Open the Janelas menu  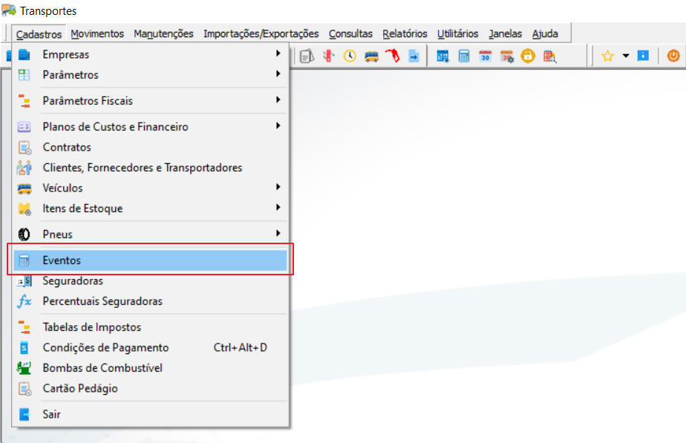506,33
